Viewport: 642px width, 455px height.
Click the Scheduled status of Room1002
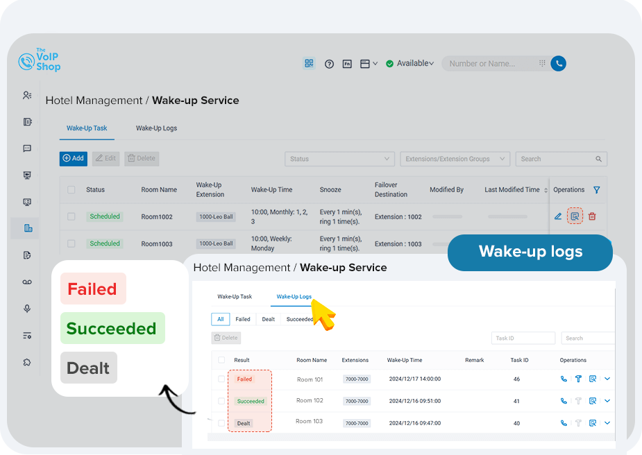tap(105, 216)
